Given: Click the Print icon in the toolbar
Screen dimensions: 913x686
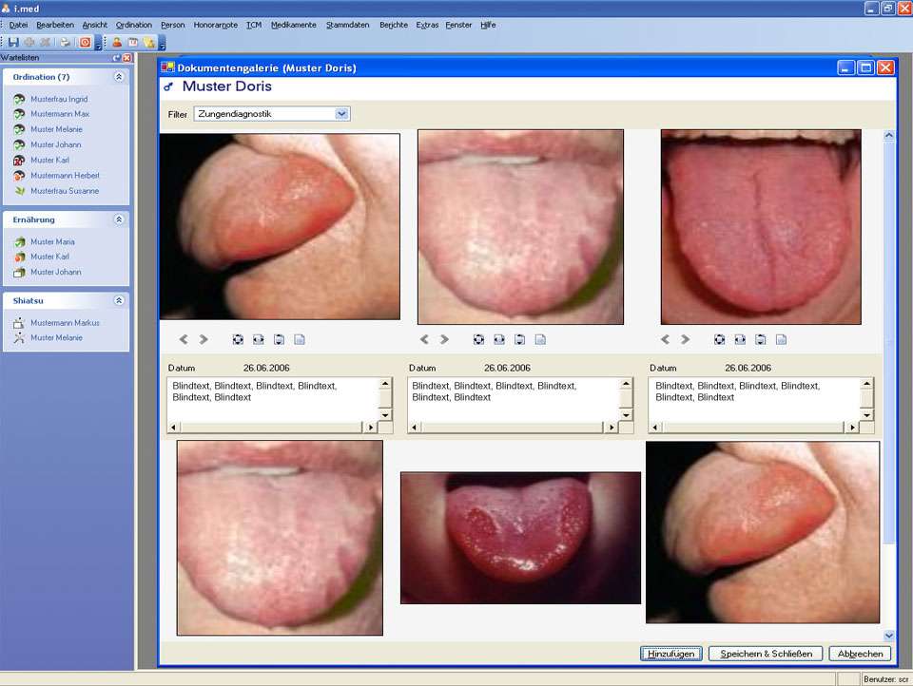Looking at the screenshot, I should [x=65, y=42].
